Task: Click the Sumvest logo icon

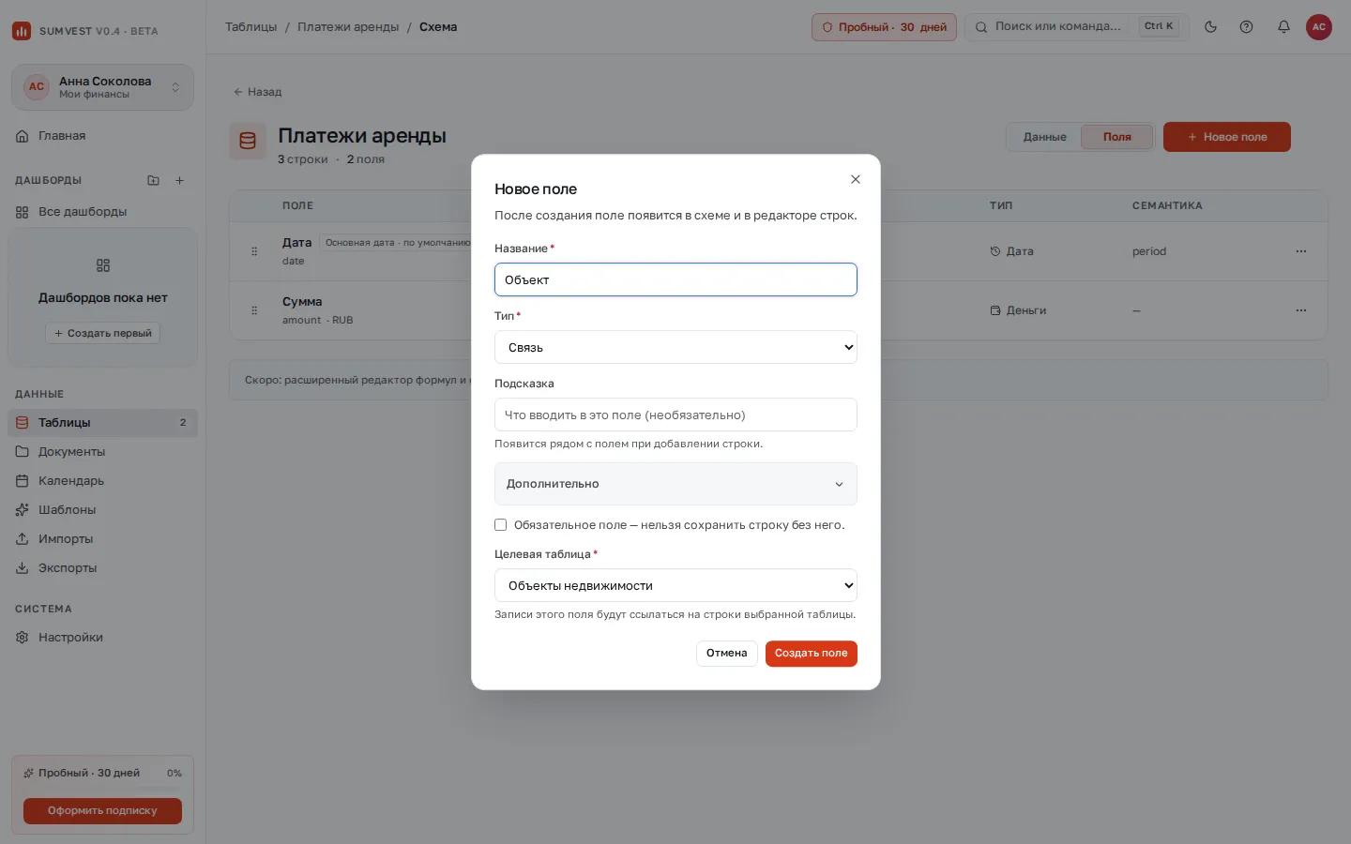Action: (x=22, y=31)
